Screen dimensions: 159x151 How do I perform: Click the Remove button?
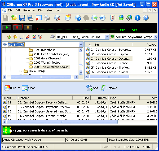pos(109,88)
